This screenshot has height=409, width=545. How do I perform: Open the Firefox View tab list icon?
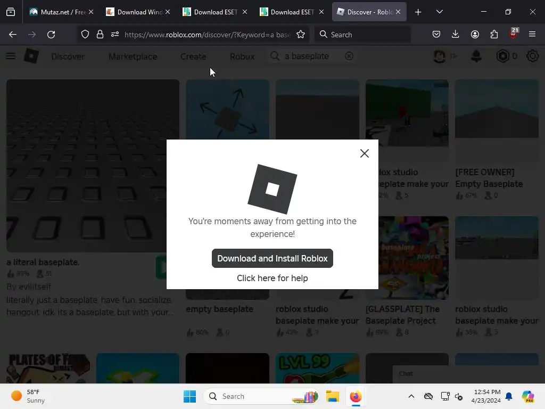click(x=11, y=12)
